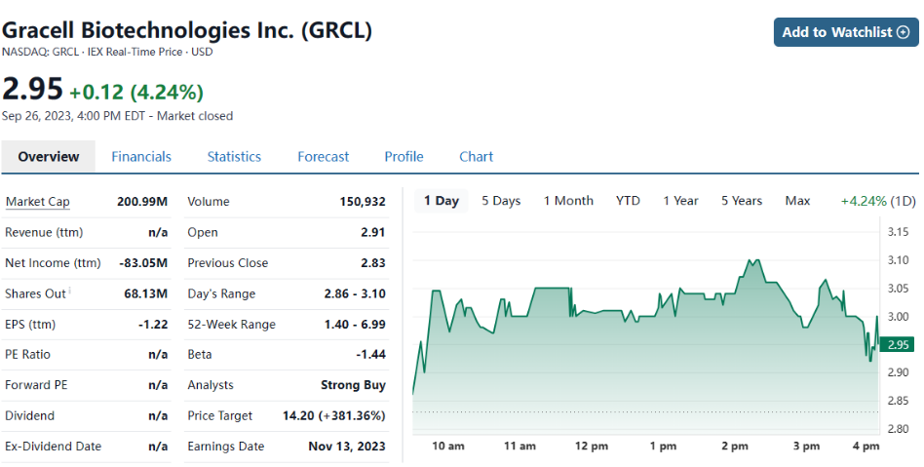The image size is (924, 467).
Task: Click the 2 pm peak on price chart
Action: [x=753, y=260]
